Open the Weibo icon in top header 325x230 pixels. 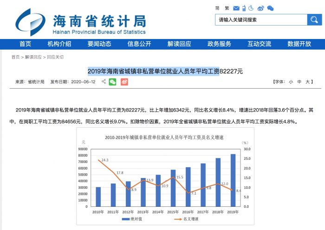(x=260, y=8)
